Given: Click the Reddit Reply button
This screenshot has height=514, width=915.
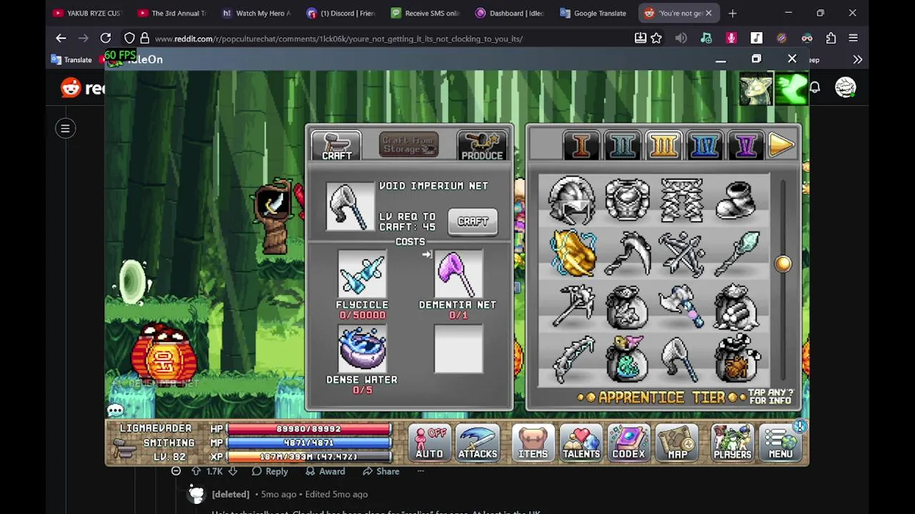Looking at the screenshot, I should [x=269, y=471].
